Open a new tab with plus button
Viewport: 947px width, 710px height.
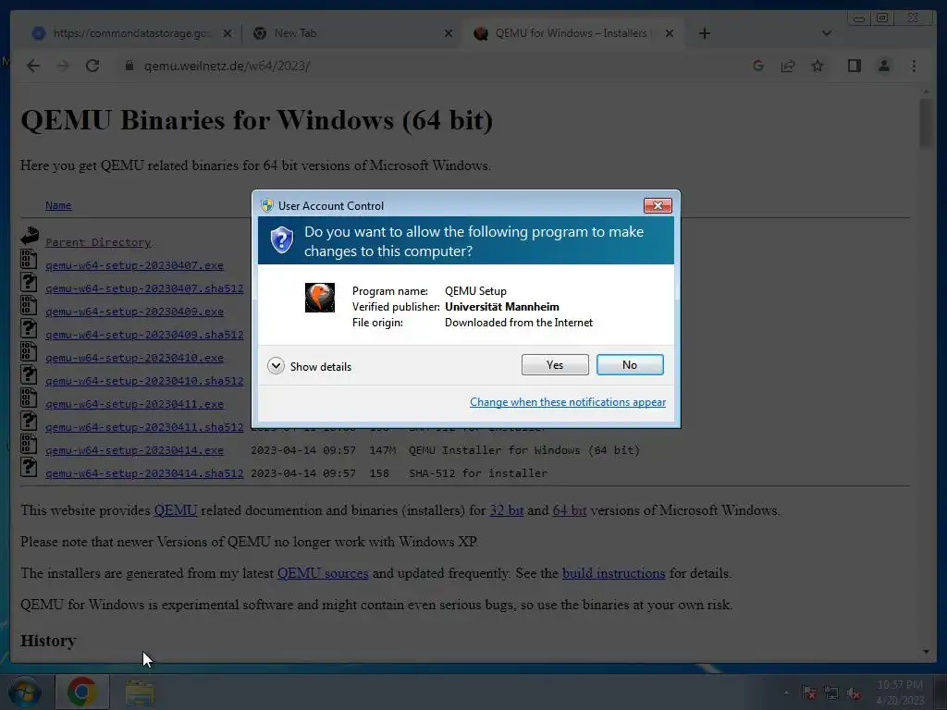[x=704, y=33]
